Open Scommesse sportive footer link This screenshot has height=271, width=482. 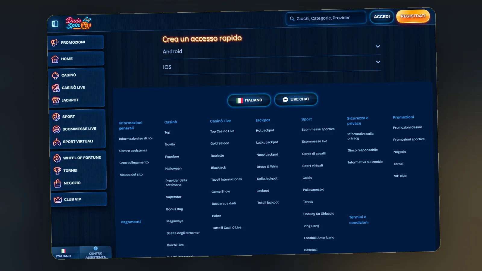pyautogui.click(x=318, y=129)
